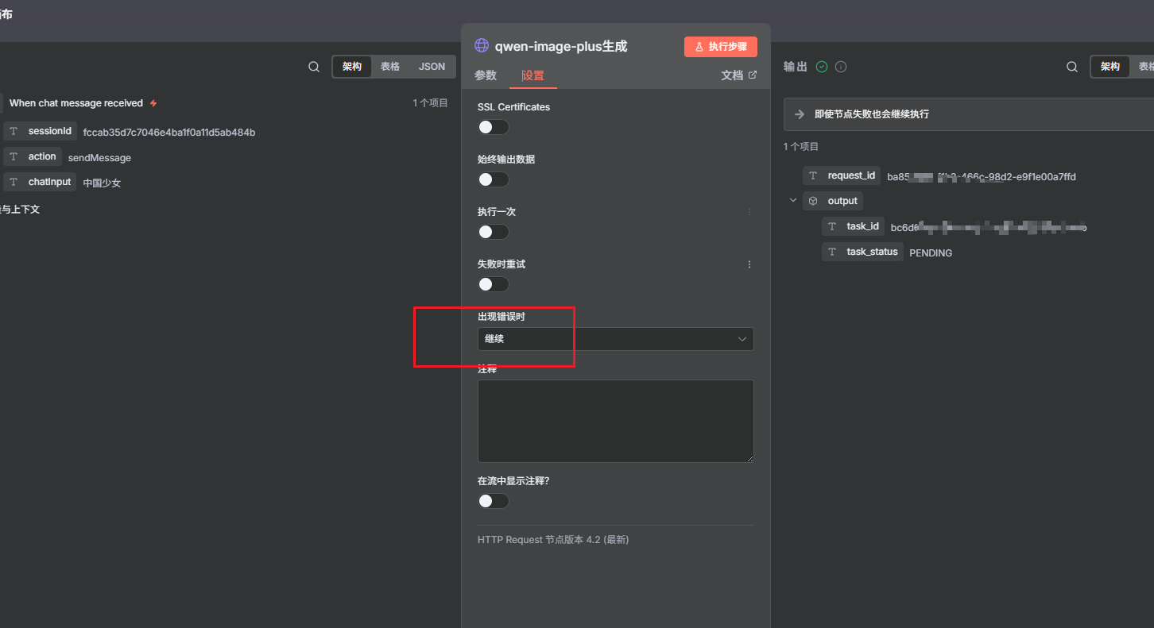The height and width of the screenshot is (628, 1154).
Task: Click the cube icon of the output field
Action: tap(813, 201)
